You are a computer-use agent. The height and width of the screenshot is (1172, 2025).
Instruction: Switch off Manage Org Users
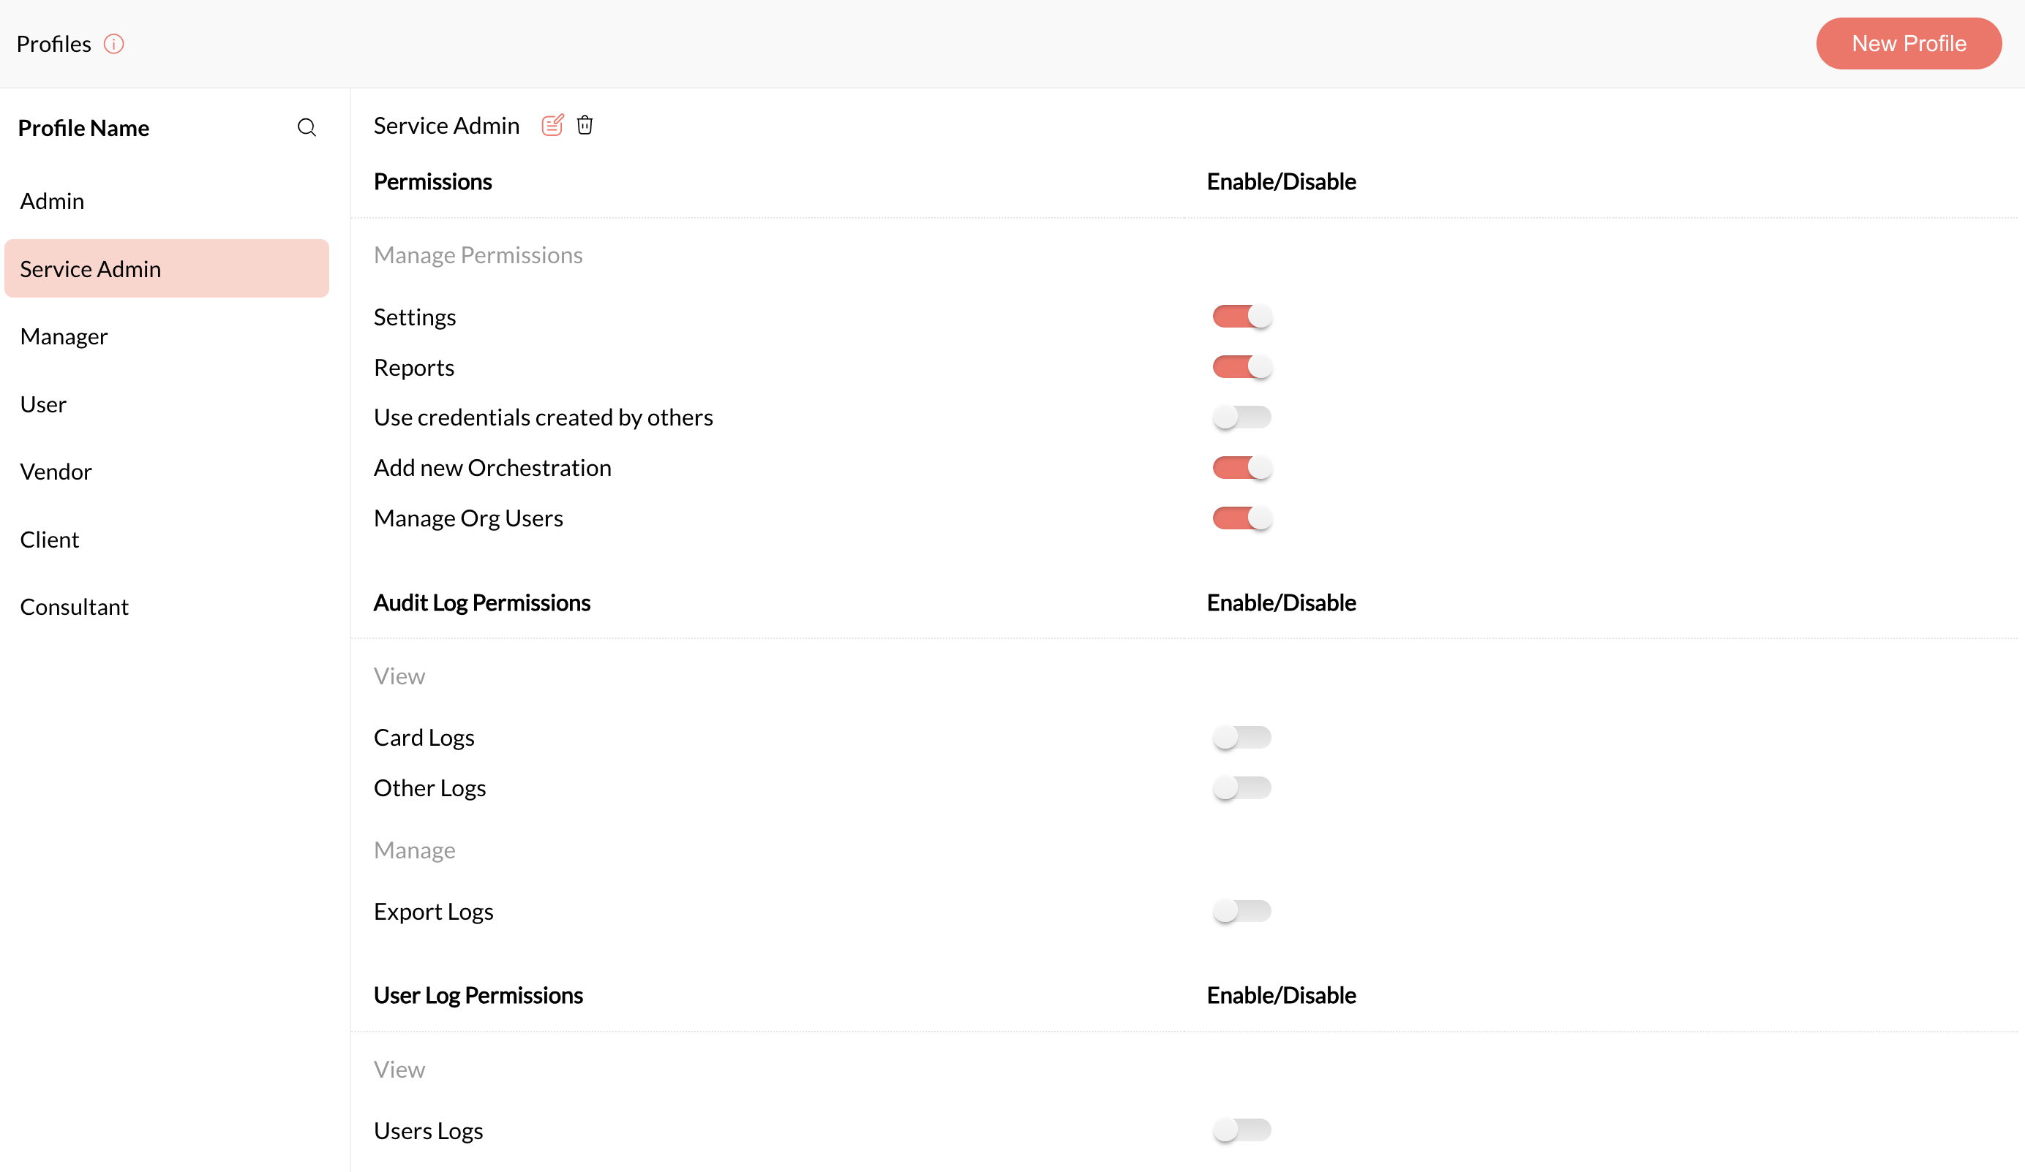(1241, 518)
